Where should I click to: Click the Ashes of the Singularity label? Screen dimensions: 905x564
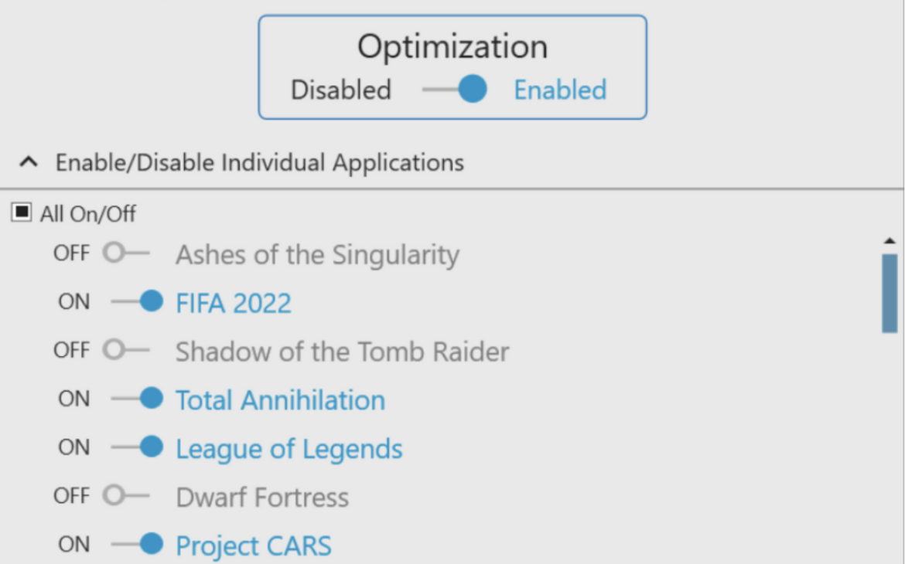317,254
